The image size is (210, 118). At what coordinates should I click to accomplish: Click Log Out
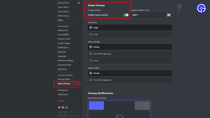pyautogui.click(x=61, y=101)
